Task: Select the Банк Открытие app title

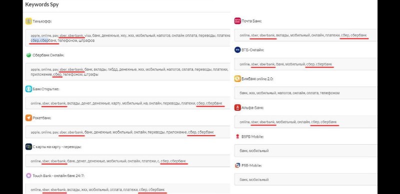Action: click(46, 89)
